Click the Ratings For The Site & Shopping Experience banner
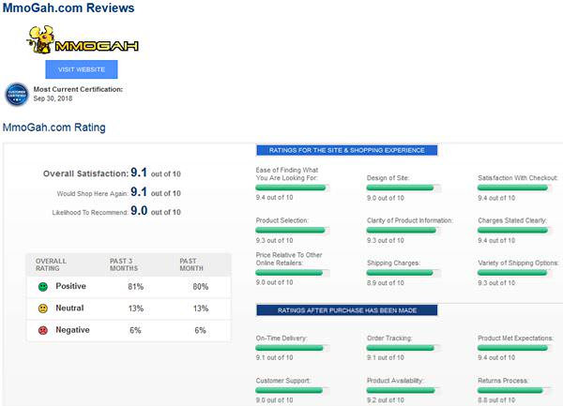Viewport: 563px width, 406px height. [x=347, y=150]
